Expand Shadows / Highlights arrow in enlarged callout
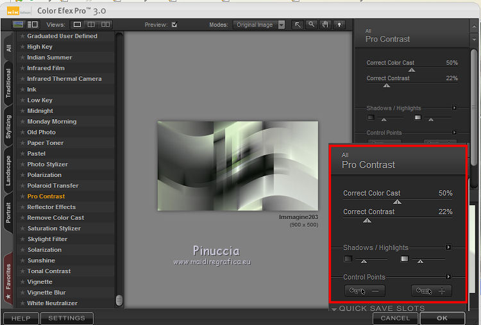Viewport: 481px width, 325px height. pyautogui.click(x=448, y=247)
